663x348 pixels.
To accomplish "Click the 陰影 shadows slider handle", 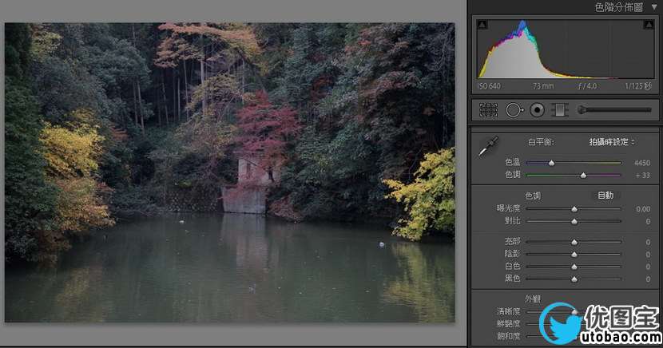I will click(574, 254).
